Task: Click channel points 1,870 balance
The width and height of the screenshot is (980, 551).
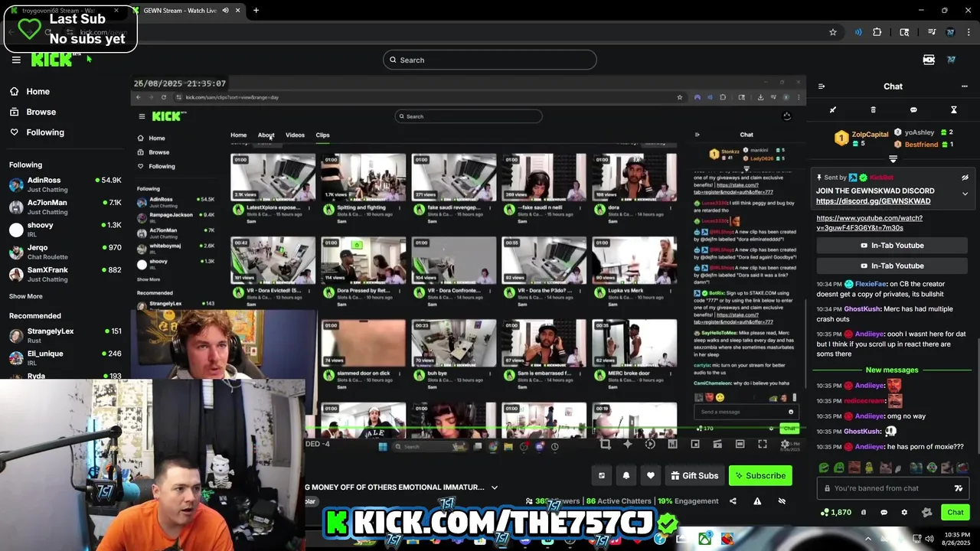Action: (x=835, y=512)
